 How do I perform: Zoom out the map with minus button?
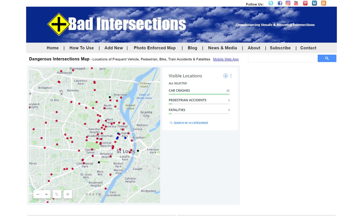point(38,195)
